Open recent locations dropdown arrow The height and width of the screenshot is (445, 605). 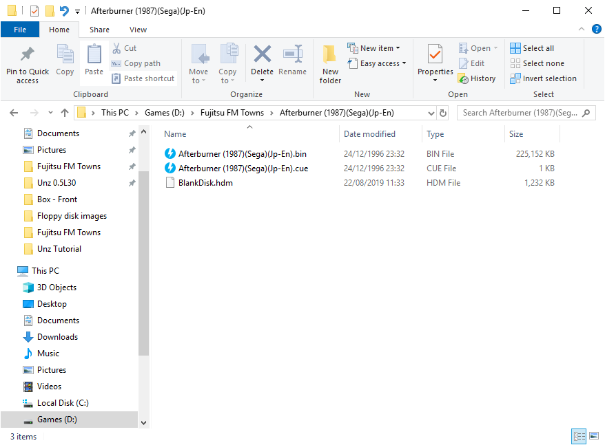click(50, 113)
